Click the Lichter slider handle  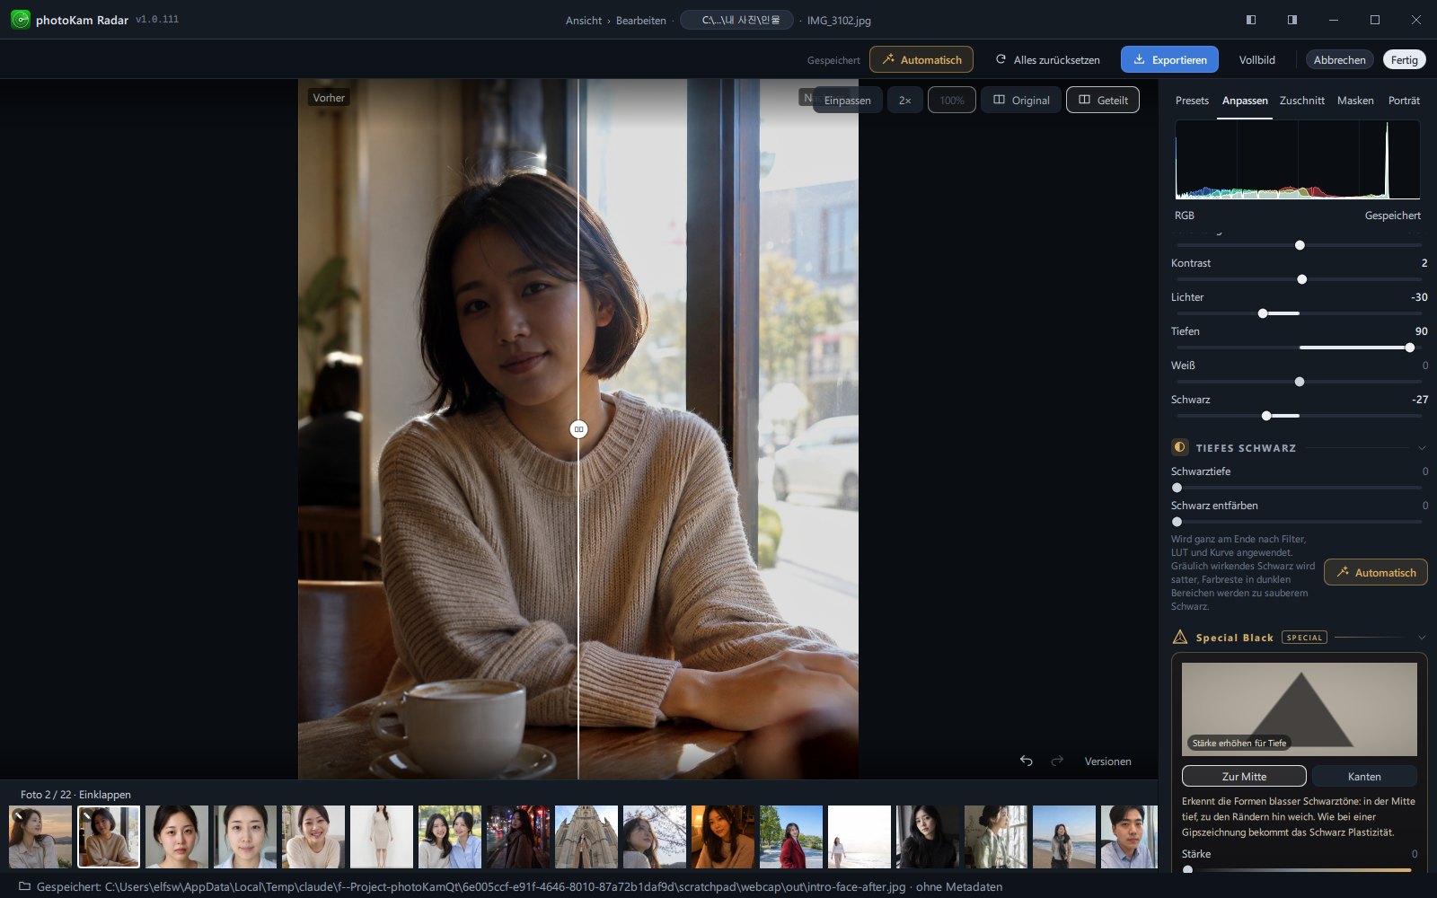[1263, 313]
